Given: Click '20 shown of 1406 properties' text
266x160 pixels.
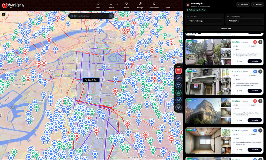Looking at the screenshot, I should tap(200, 6).
